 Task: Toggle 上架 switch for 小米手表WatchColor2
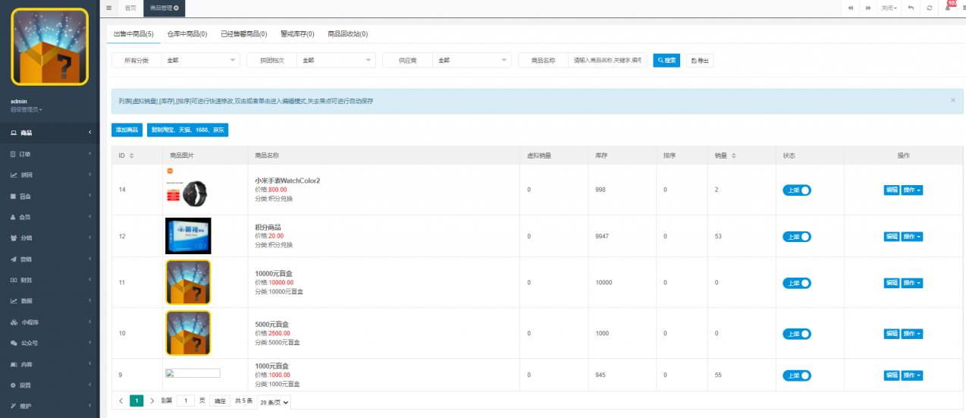point(797,190)
